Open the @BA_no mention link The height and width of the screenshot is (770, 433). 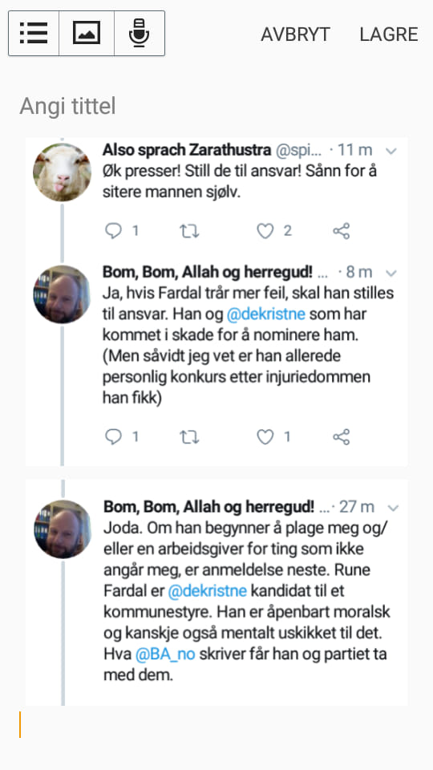point(165,654)
